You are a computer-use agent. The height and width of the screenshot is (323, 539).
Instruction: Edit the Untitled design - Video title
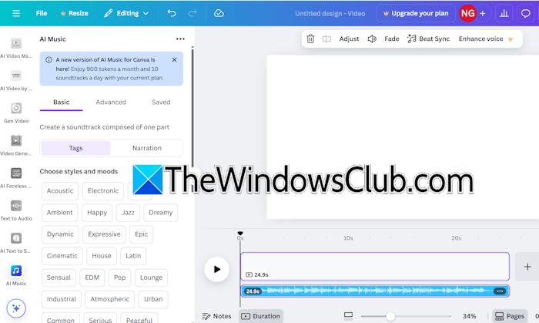[x=330, y=14]
